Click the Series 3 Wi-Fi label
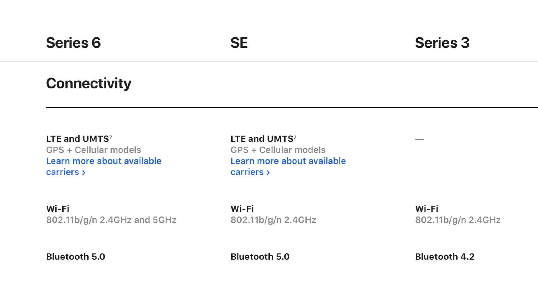This screenshot has height=302, width=538. (x=426, y=209)
